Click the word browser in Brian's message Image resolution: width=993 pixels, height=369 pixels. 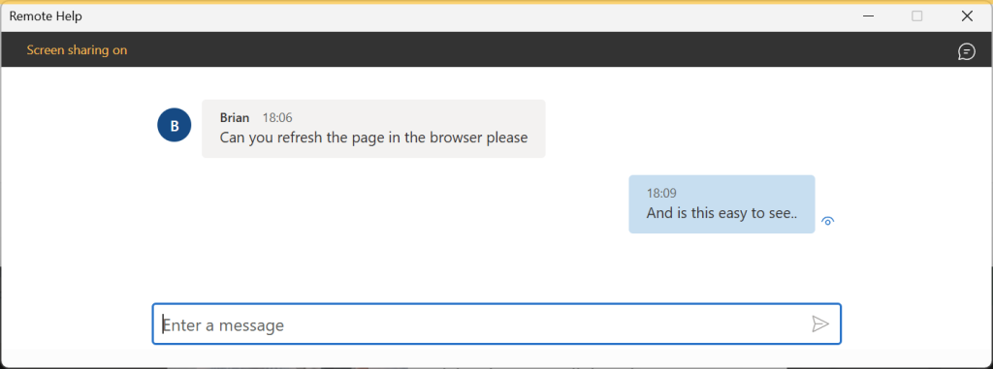point(456,137)
